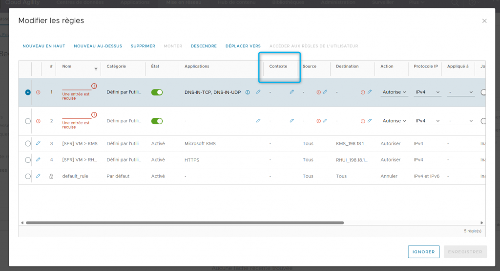Expand Appliqué à dropdown in rule 1
This screenshot has width=500, height=271.
point(461,92)
